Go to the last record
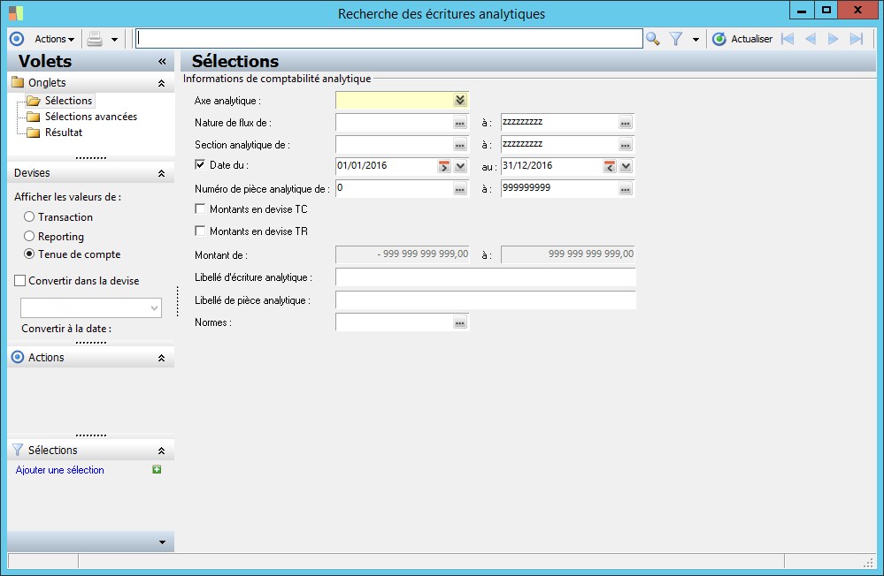The image size is (884, 576). tap(857, 39)
